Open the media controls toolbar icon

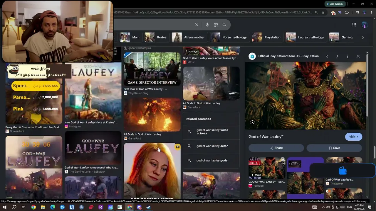coord(357,13)
